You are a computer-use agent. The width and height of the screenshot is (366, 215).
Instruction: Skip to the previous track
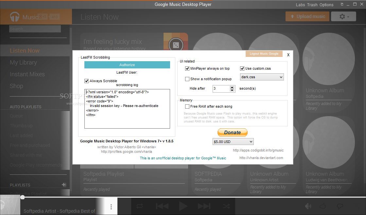162,206
